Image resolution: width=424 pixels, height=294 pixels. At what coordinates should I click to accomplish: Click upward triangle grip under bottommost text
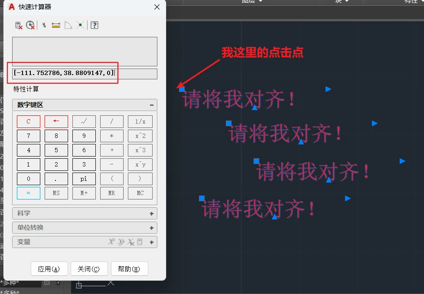[275, 217]
